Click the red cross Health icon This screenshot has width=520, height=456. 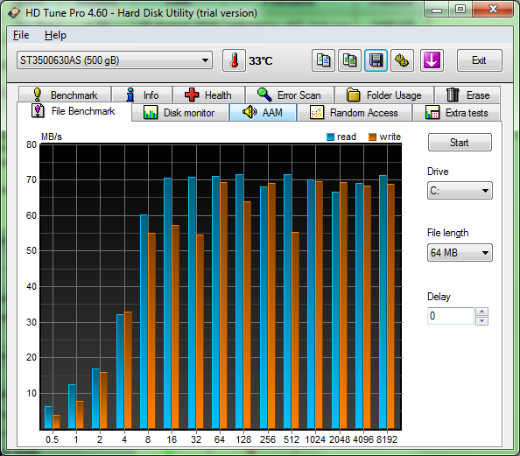click(x=192, y=95)
